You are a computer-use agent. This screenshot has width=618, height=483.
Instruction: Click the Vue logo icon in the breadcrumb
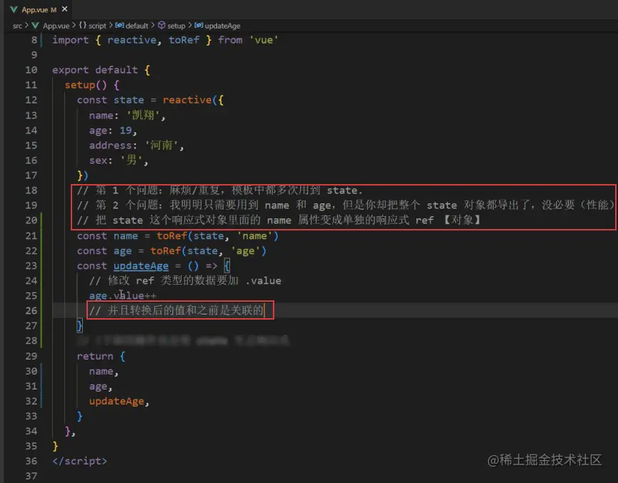point(35,26)
